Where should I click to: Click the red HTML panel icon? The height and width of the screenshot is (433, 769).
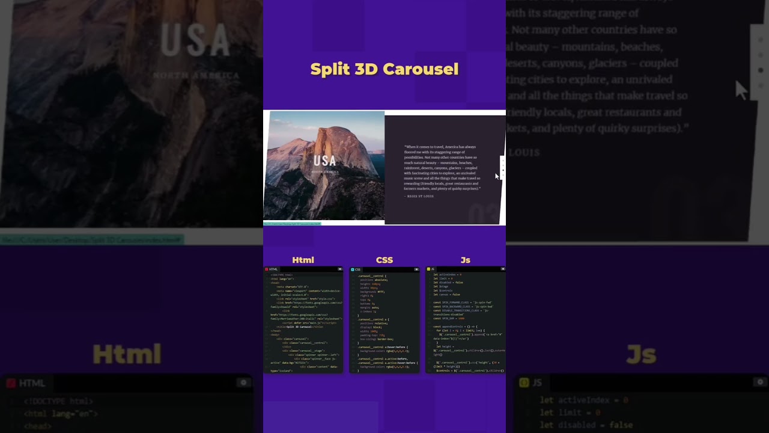coord(267,269)
